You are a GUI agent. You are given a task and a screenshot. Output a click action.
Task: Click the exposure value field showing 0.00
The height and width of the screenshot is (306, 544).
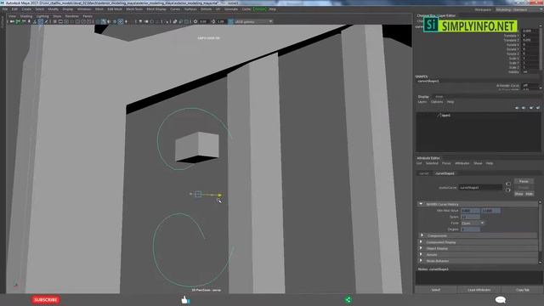[x=203, y=21]
